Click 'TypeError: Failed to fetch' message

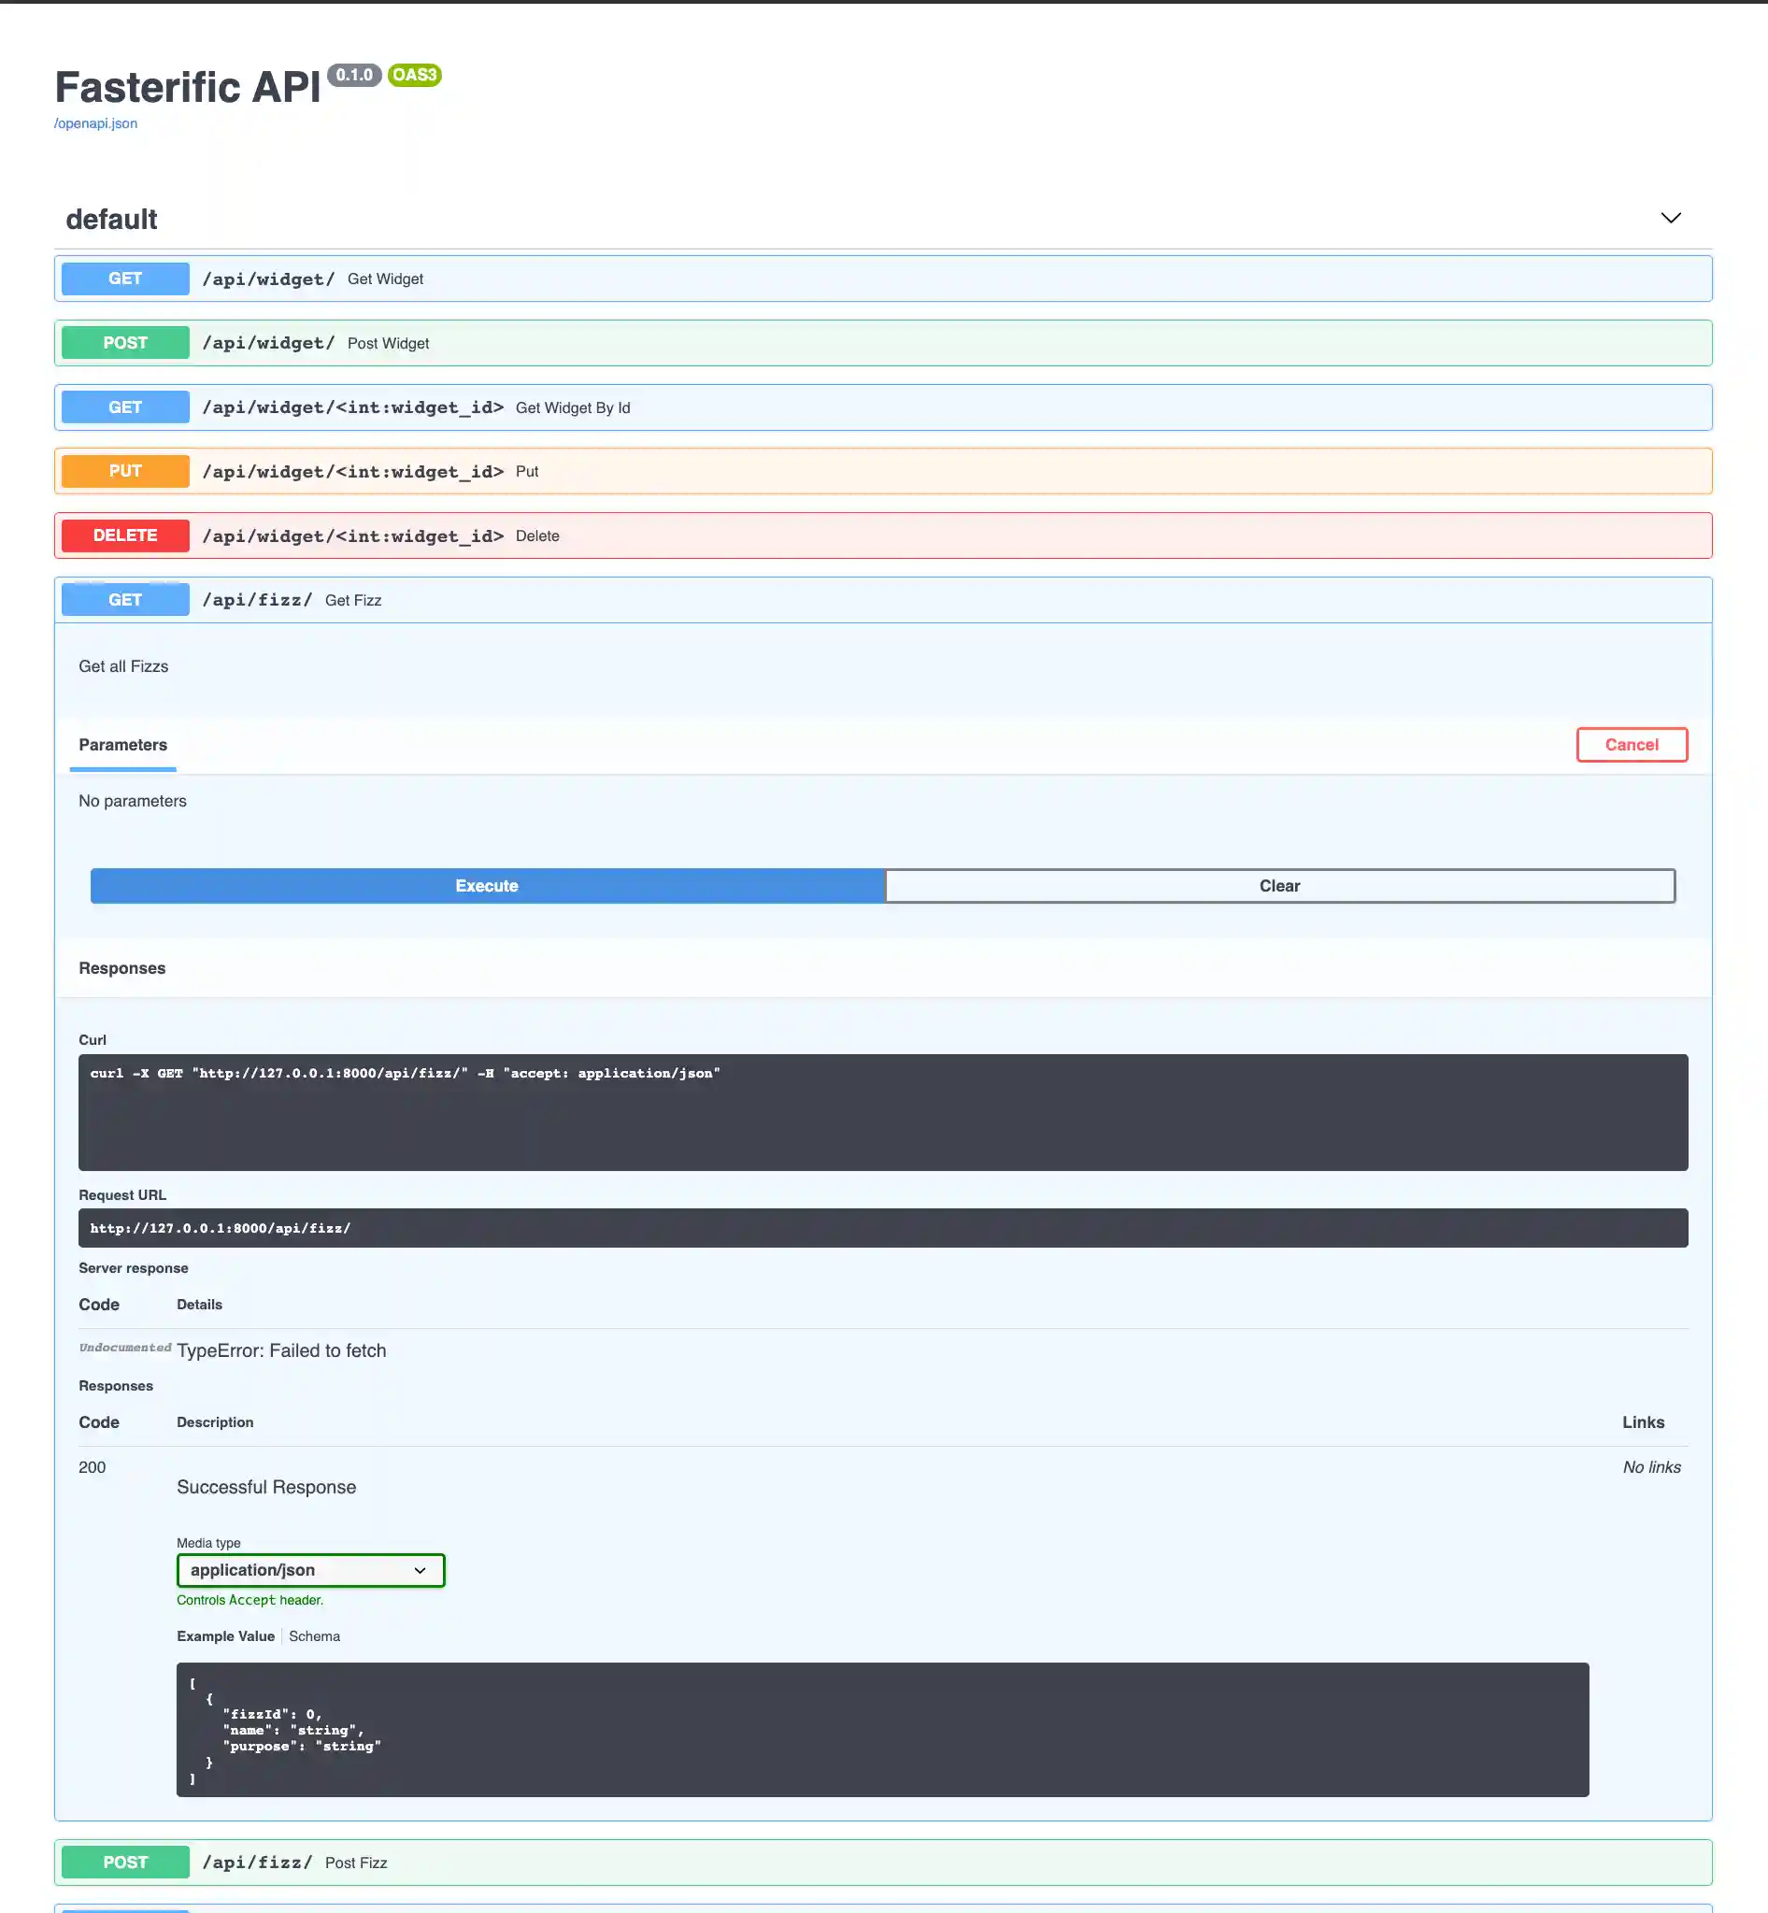coord(281,1350)
